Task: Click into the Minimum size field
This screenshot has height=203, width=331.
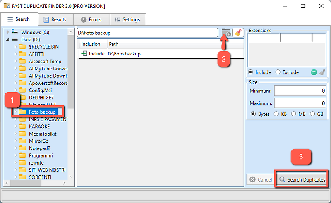Action: pos(300,91)
